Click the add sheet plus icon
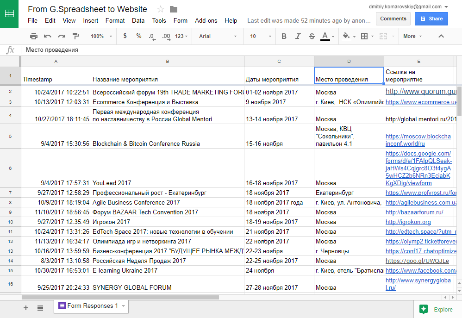This screenshot has width=462, height=318. [x=26, y=308]
